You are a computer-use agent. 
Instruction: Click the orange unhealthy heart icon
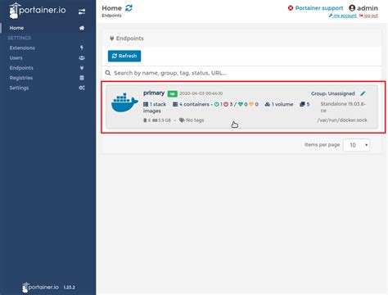click(251, 104)
